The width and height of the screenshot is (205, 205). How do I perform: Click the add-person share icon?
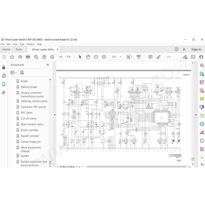(x=201, y=57)
